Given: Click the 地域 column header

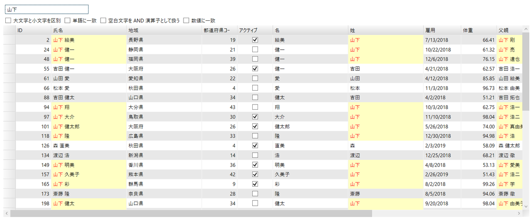Looking at the screenshot, I should pyautogui.click(x=164, y=30).
